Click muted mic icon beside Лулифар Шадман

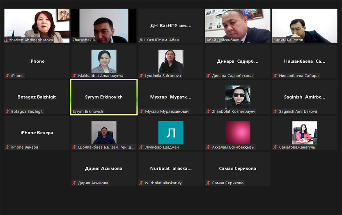click(142, 147)
